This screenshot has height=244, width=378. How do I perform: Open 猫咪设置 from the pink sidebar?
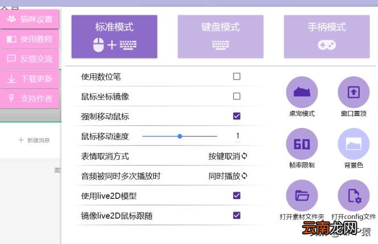pos(30,19)
